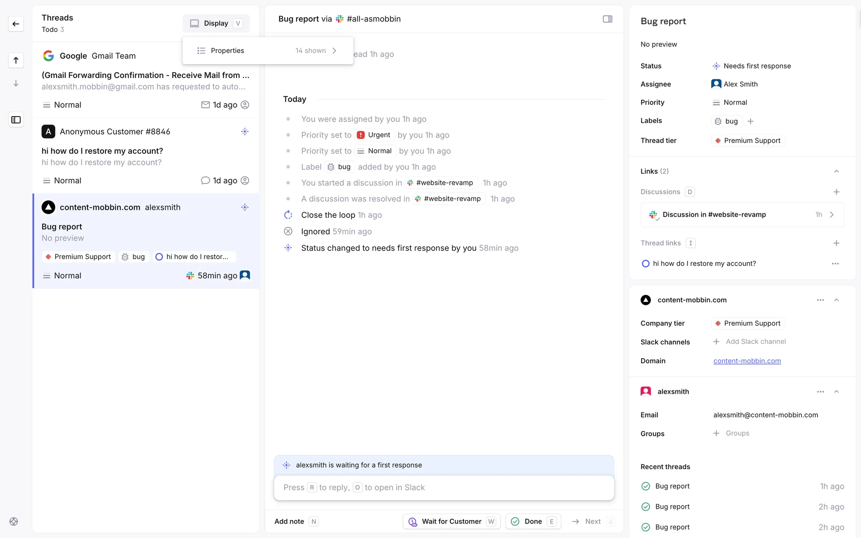The image size is (861, 538).
Task: Open the help icon at the bottom left
Action: coord(14,521)
